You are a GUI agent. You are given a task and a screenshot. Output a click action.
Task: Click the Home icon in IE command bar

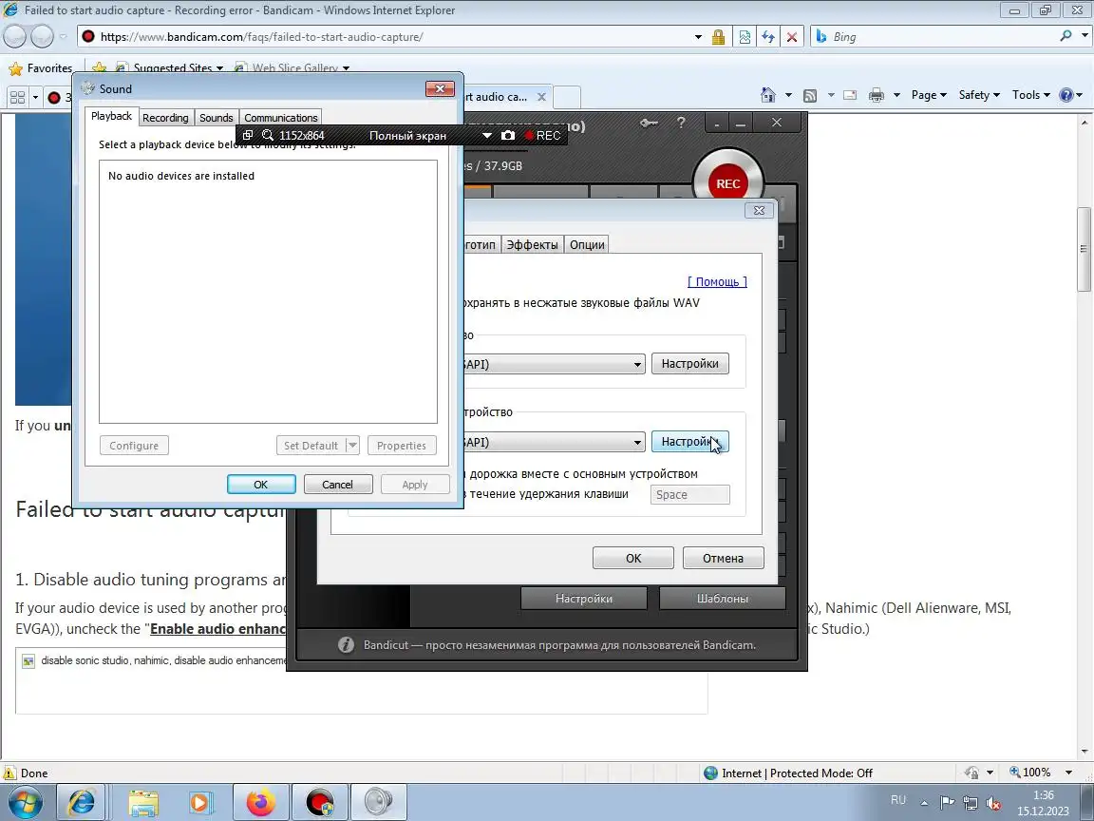pyautogui.click(x=768, y=95)
